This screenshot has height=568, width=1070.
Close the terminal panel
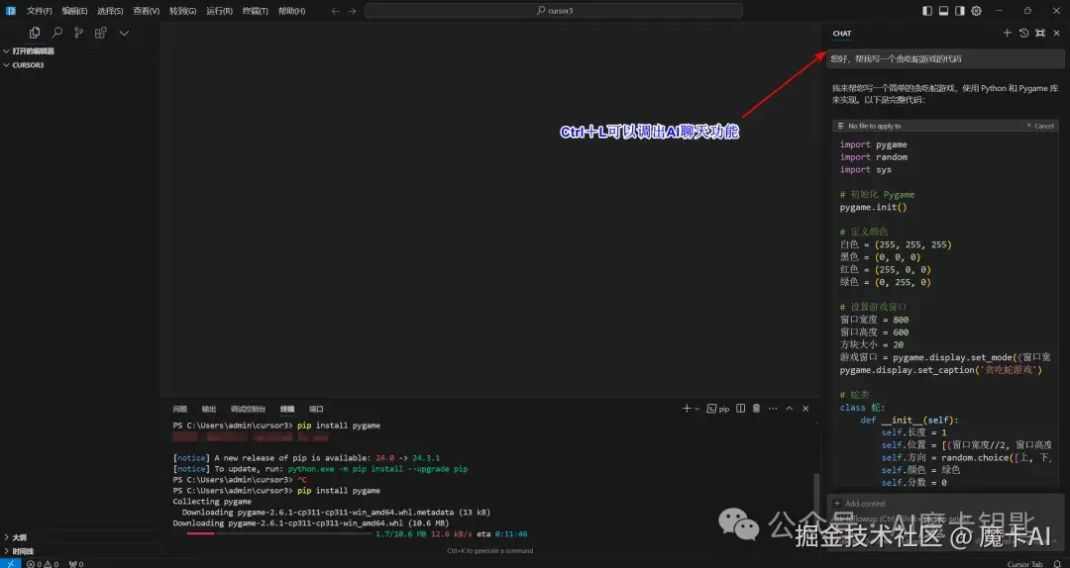coord(805,409)
